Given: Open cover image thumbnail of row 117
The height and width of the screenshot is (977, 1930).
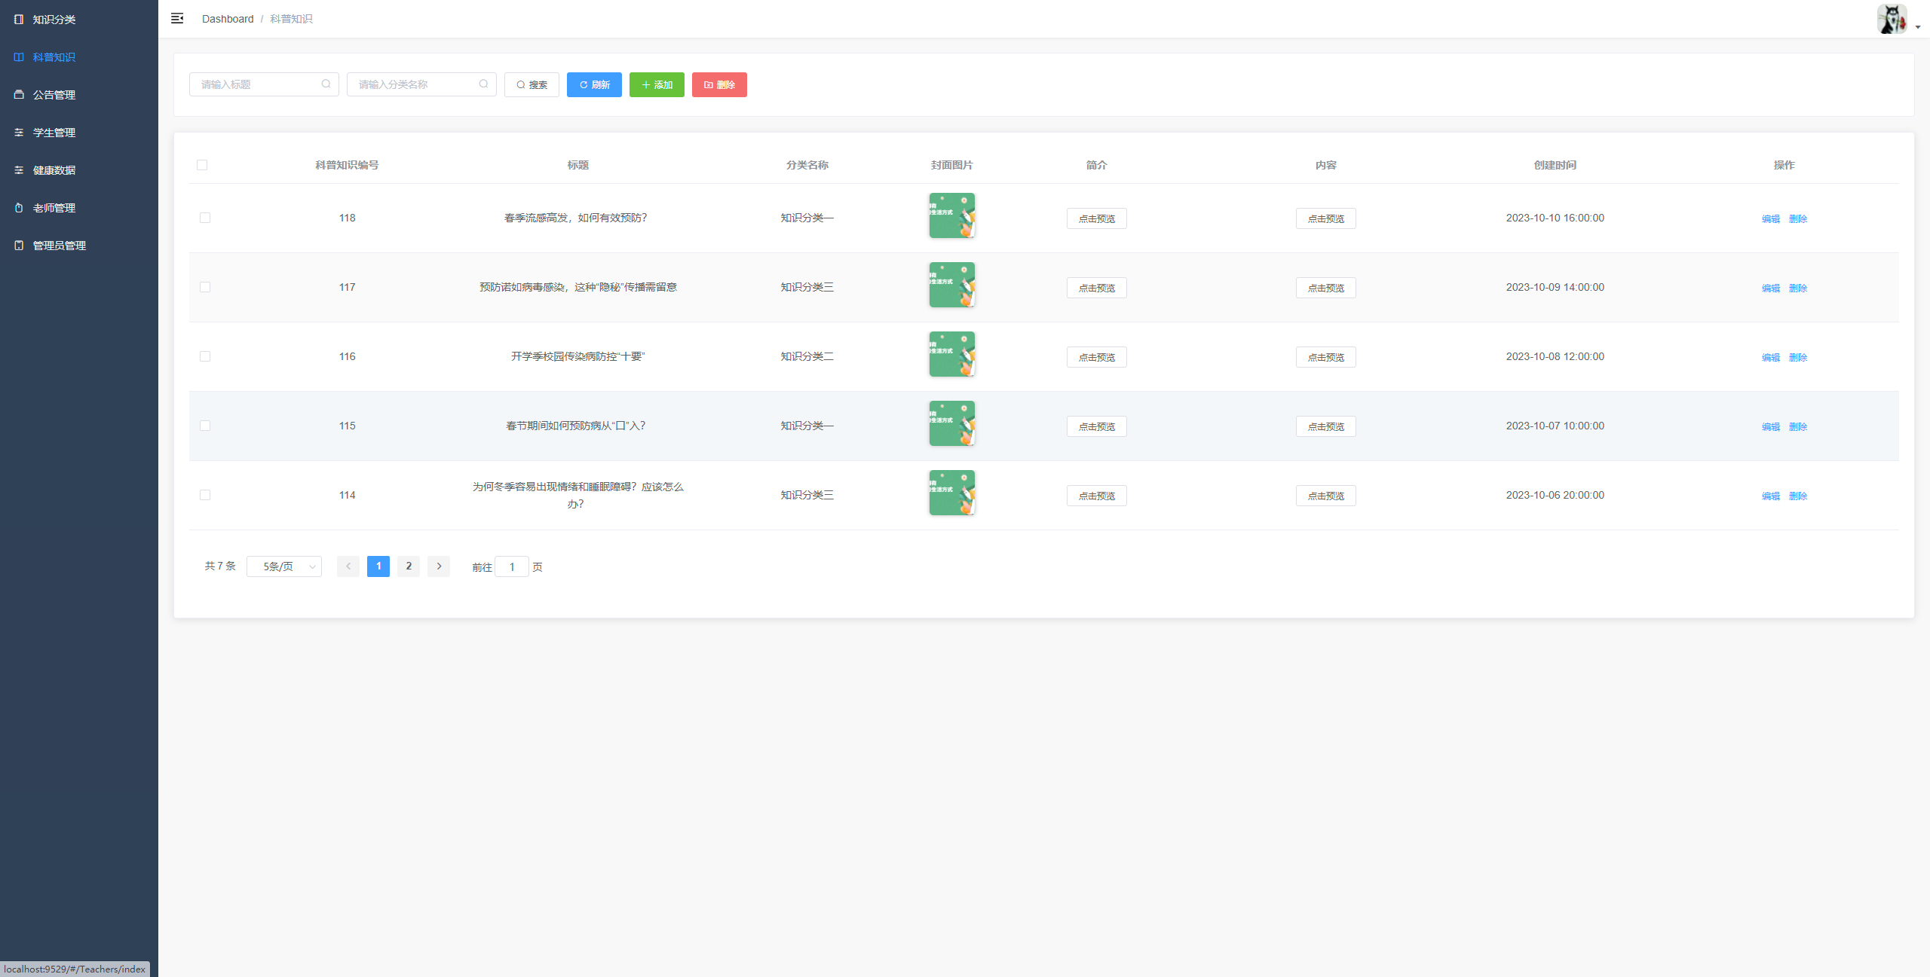Looking at the screenshot, I should pyautogui.click(x=952, y=285).
